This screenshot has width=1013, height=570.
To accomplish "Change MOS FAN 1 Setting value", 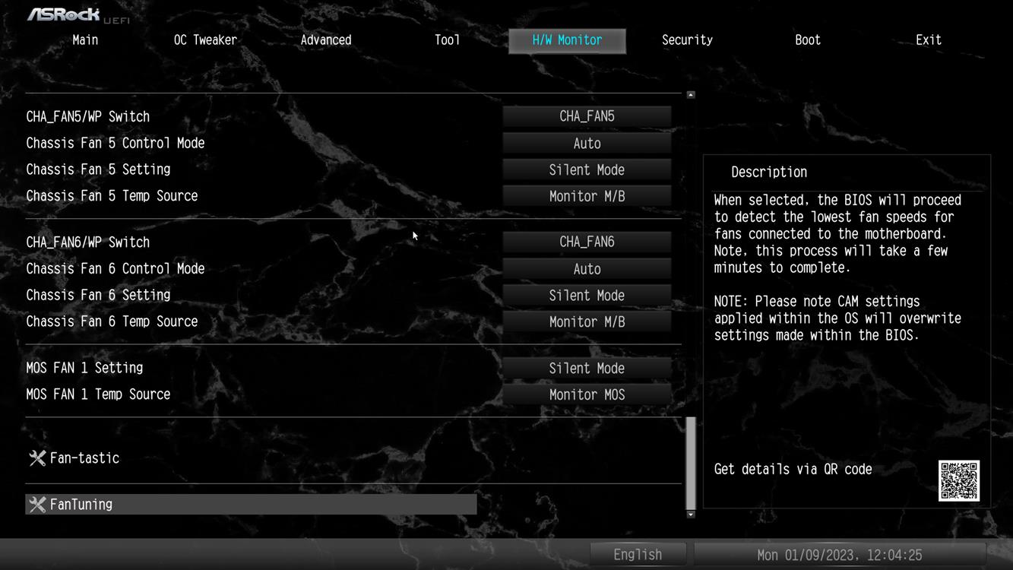I will 587,369.
